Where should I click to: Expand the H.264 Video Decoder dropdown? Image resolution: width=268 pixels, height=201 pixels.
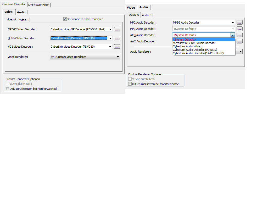tap(110, 38)
